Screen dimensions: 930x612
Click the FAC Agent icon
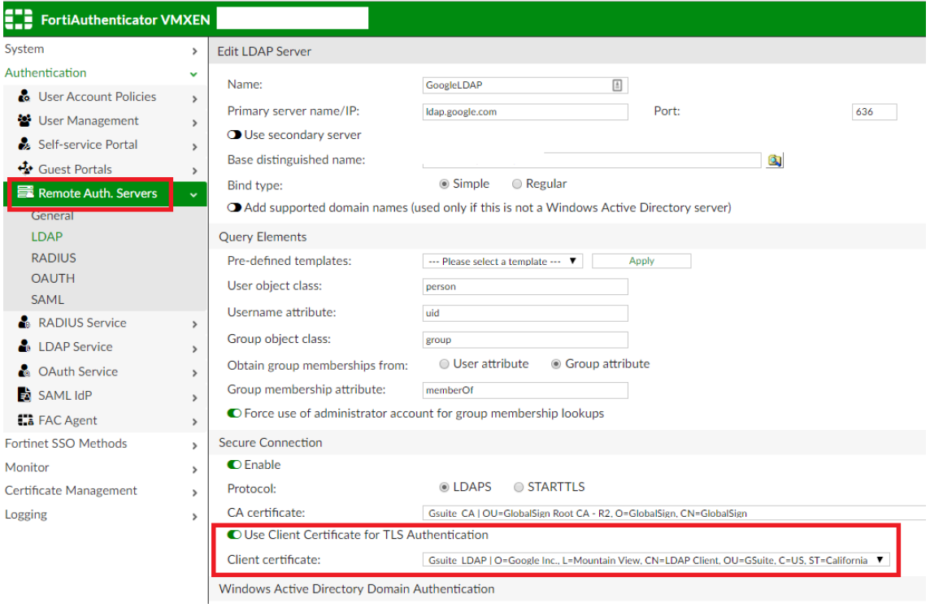(x=25, y=420)
